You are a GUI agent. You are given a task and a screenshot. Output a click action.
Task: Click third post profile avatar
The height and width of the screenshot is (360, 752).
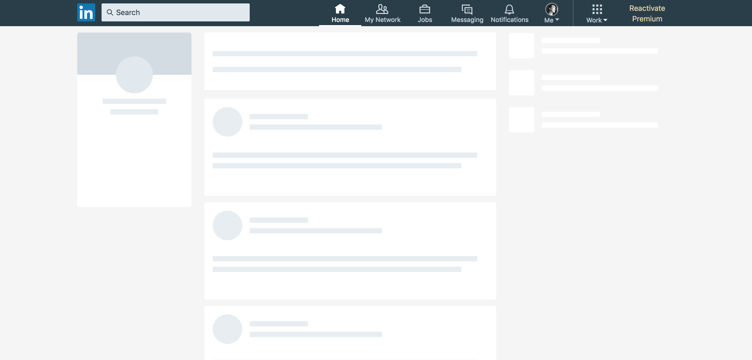click(x=227, y=225)
